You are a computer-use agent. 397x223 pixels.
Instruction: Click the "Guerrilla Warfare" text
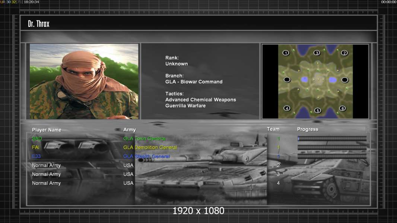tap(185, 106)
